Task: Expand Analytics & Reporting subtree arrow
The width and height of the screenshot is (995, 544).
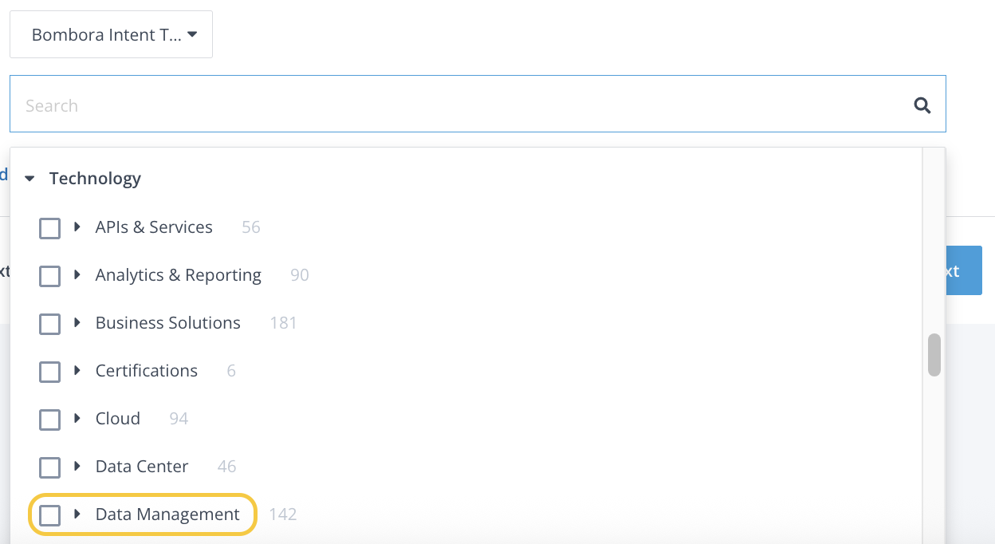Action: [x=77, y=275]
